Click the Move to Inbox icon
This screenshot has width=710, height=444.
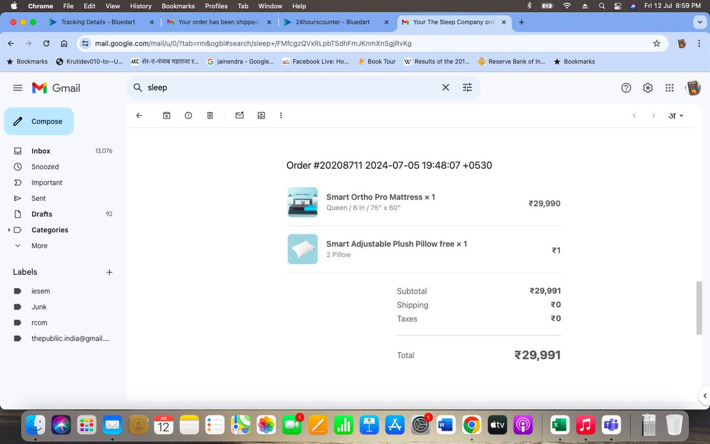(x=261, y=115)
